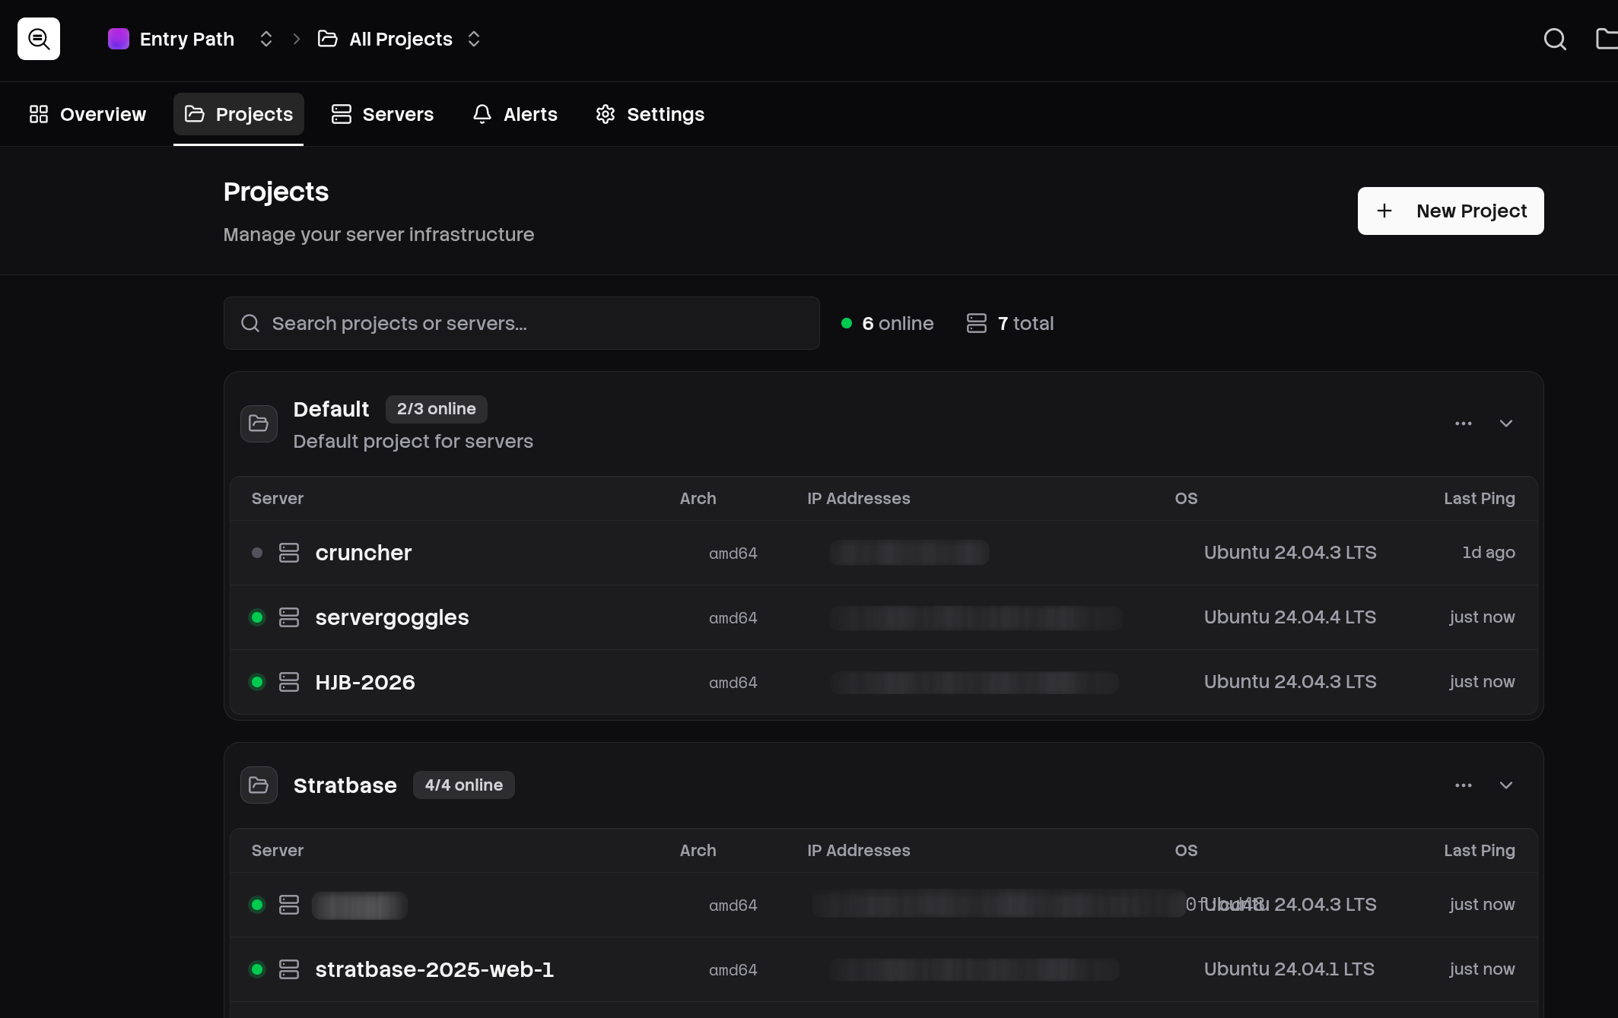Switch to the Alerts tab

click(x=515, y=114)
